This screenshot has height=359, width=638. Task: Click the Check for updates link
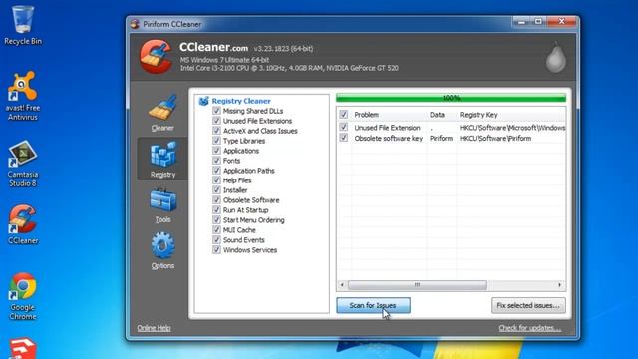(x=529, y=328)
